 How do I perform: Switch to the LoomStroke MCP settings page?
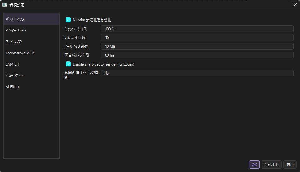click(x=32, y=53)
